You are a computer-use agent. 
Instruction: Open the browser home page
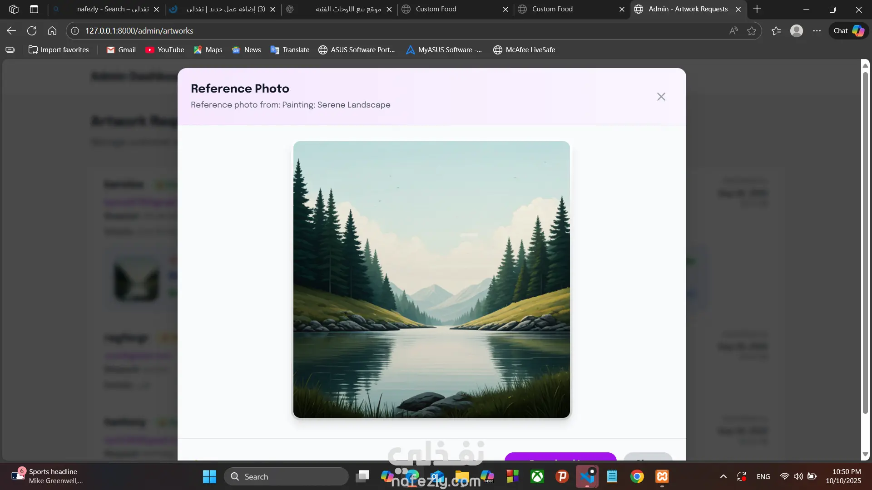click(52, 31)
